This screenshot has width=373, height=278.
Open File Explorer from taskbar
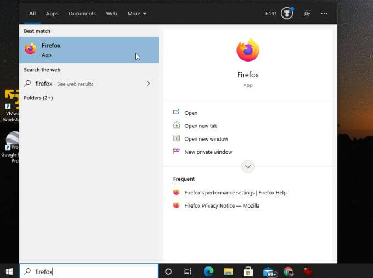point(228,271)
